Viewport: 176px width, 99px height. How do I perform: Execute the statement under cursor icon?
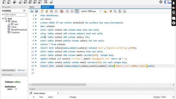click(x=47, y=11)
